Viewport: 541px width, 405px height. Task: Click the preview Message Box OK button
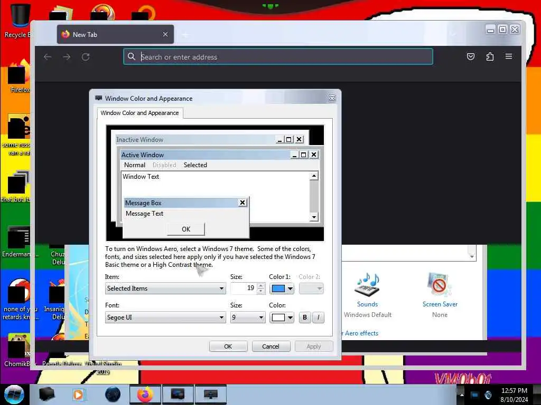click(x=186, y=229)
